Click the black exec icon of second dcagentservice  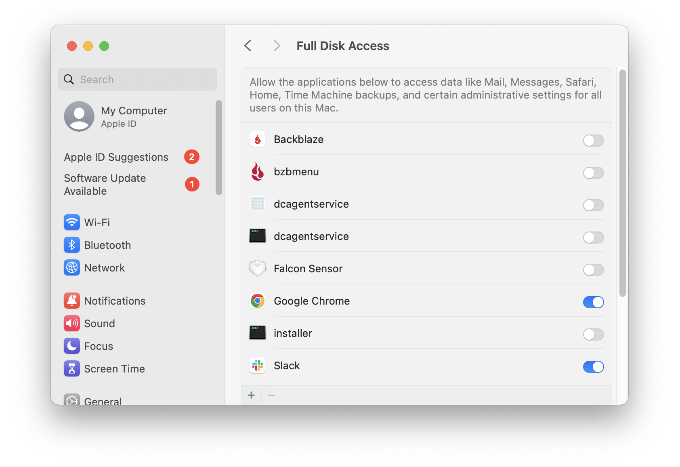[x=258, y=236]
